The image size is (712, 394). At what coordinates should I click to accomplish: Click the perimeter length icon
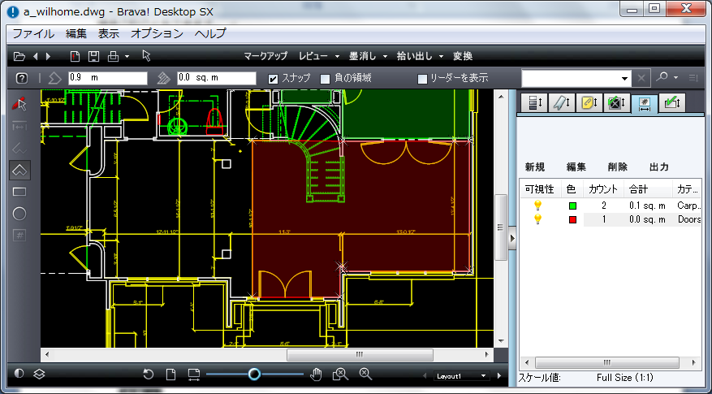click(x=54, y=78)
